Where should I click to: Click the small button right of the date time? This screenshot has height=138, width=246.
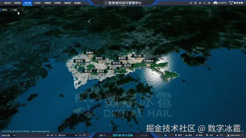point(137,135)
